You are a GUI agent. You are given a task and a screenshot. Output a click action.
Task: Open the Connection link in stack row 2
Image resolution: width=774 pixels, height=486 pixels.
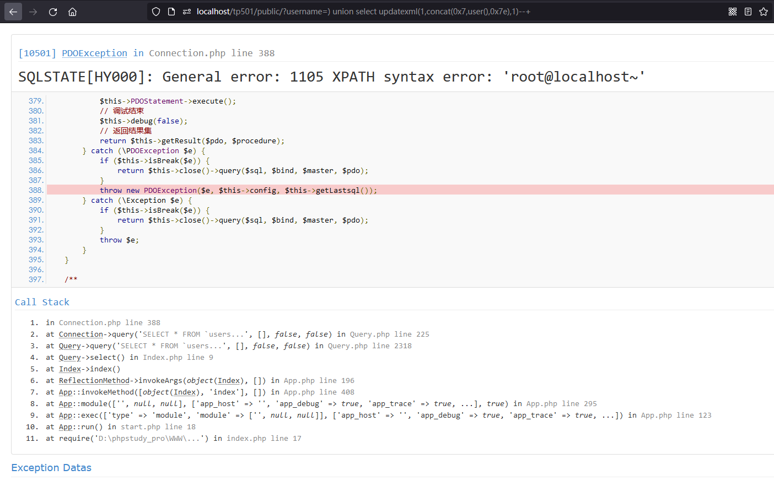(x=81, y=334)
